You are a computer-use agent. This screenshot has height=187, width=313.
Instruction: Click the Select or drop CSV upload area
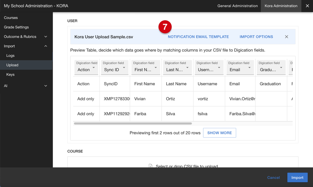coord(183,162)
